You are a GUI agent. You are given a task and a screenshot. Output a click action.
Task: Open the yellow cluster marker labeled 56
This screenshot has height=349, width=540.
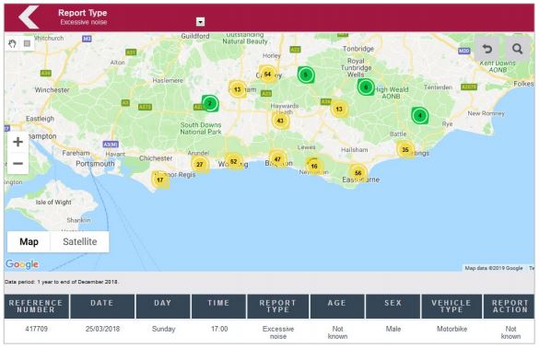358,173
